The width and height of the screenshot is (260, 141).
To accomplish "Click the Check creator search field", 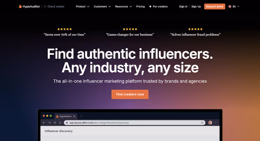I will tap(54, 6).
